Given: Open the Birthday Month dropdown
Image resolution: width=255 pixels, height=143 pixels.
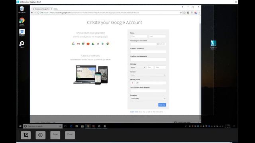Looking at the screenshot, I should [x=138, y=67].
